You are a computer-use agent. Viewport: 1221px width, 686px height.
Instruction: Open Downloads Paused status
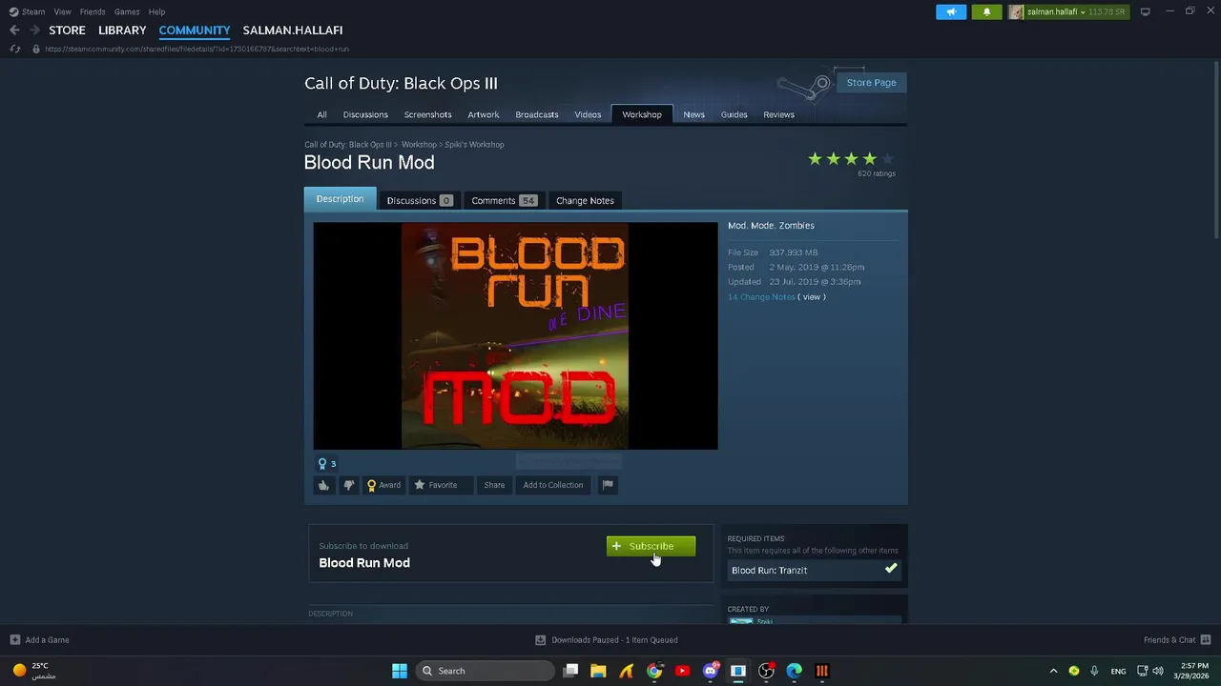point(606,640)
